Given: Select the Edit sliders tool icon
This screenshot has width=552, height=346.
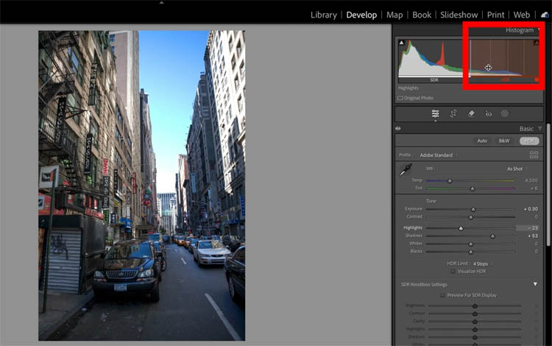Looking at the screenshot, I should (x=435, y=113).
